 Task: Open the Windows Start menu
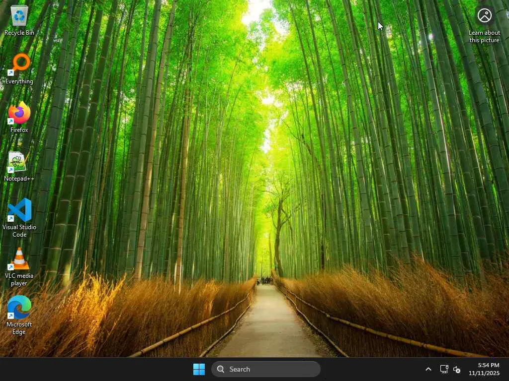click(x=199, y=369)
